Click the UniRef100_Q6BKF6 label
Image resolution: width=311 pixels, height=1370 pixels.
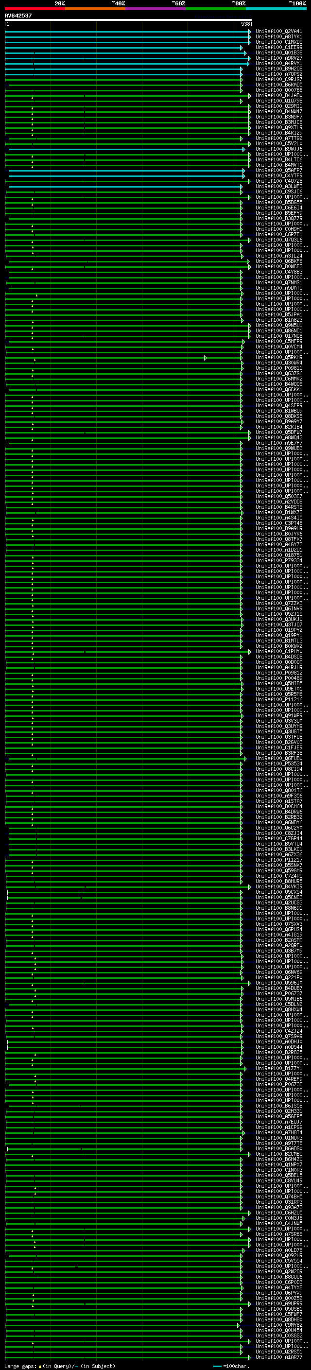click(x=279, y=261)
